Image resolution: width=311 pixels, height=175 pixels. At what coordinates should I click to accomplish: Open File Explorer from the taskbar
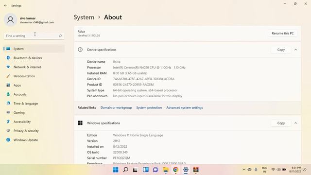(166, 170)
